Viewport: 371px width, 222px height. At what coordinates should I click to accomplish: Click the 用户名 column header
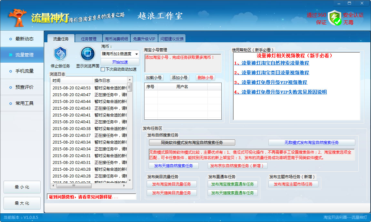pyautogui.click(x=182, y=86)
